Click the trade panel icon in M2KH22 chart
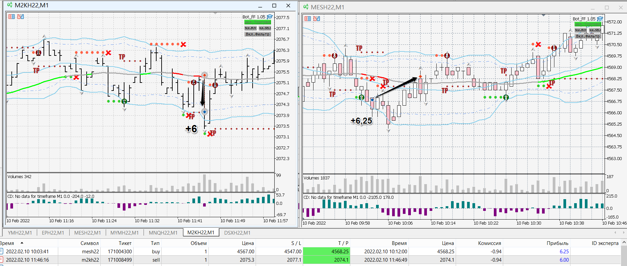Screen dimensions: 627x266 point(12,16)
